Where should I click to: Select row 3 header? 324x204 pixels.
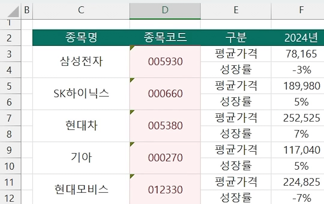click(10, 54)
